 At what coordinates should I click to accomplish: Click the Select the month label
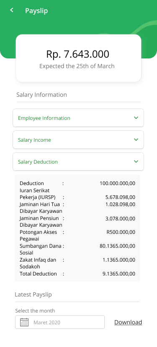(35, 311)
